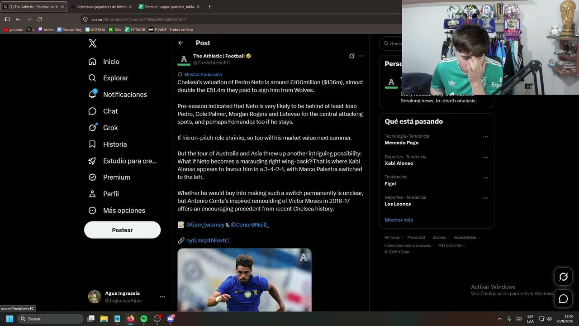Open The Athletic | Football profile name
This screenshot has width=579, height=326.
[219, 56]
